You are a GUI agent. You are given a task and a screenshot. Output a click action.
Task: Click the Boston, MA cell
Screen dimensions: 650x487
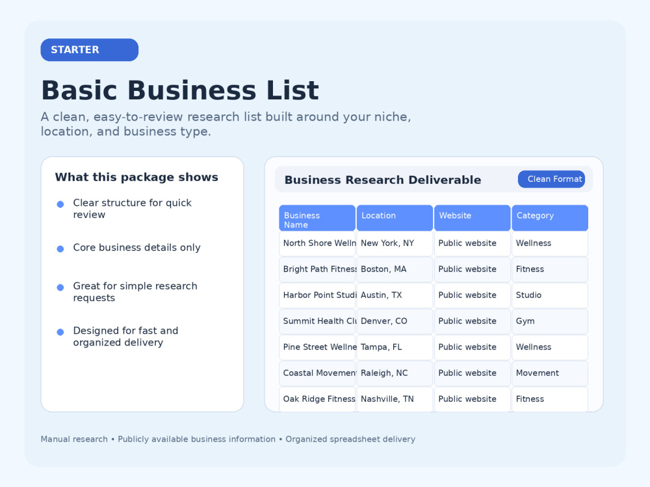(x=395, y=269)
